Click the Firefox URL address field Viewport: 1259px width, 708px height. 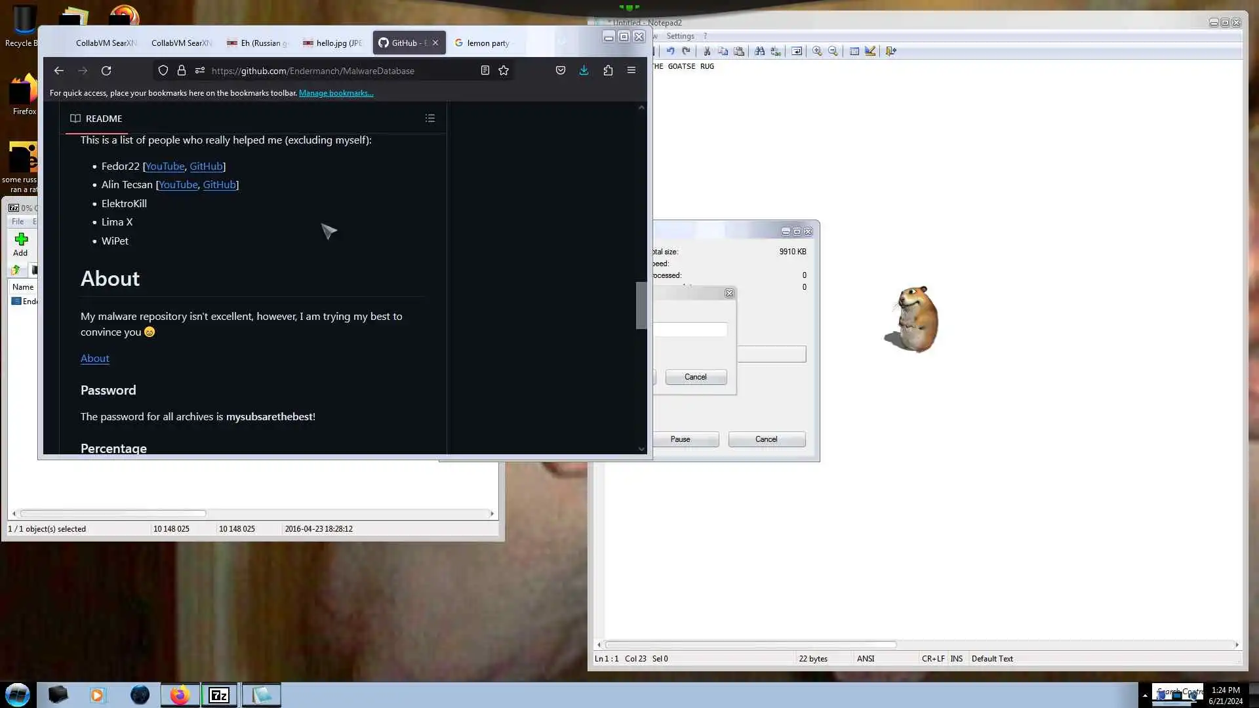[341, 71]
